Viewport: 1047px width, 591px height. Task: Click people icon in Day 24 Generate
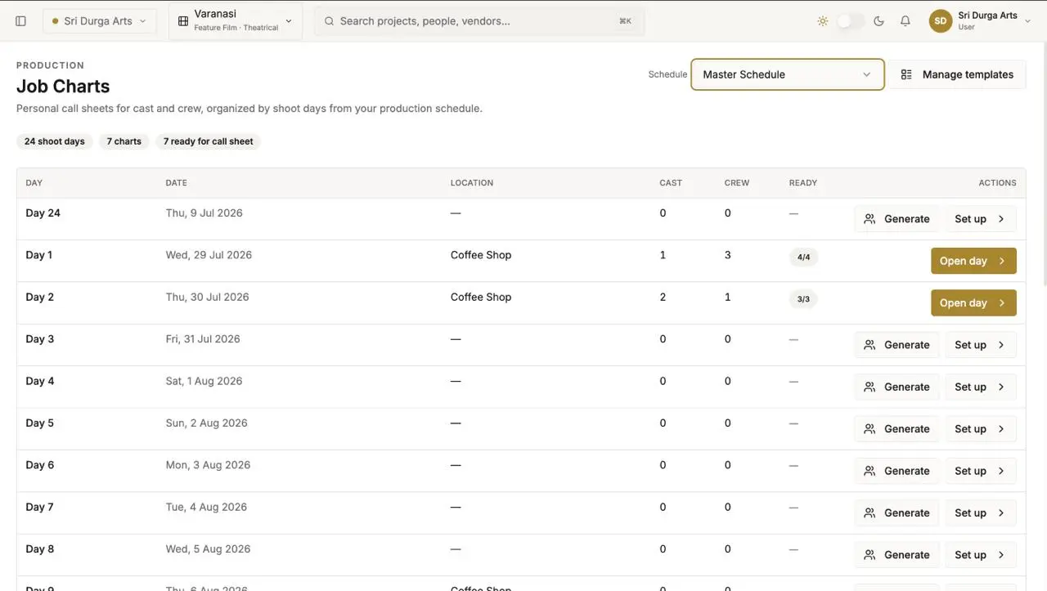(870, 219)
